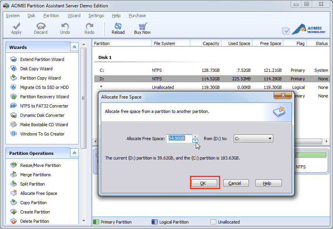The height and width of the screenshot is (229, 333).
Task: Choose Copy Partition operation
Action: click(x=33, y=203)
